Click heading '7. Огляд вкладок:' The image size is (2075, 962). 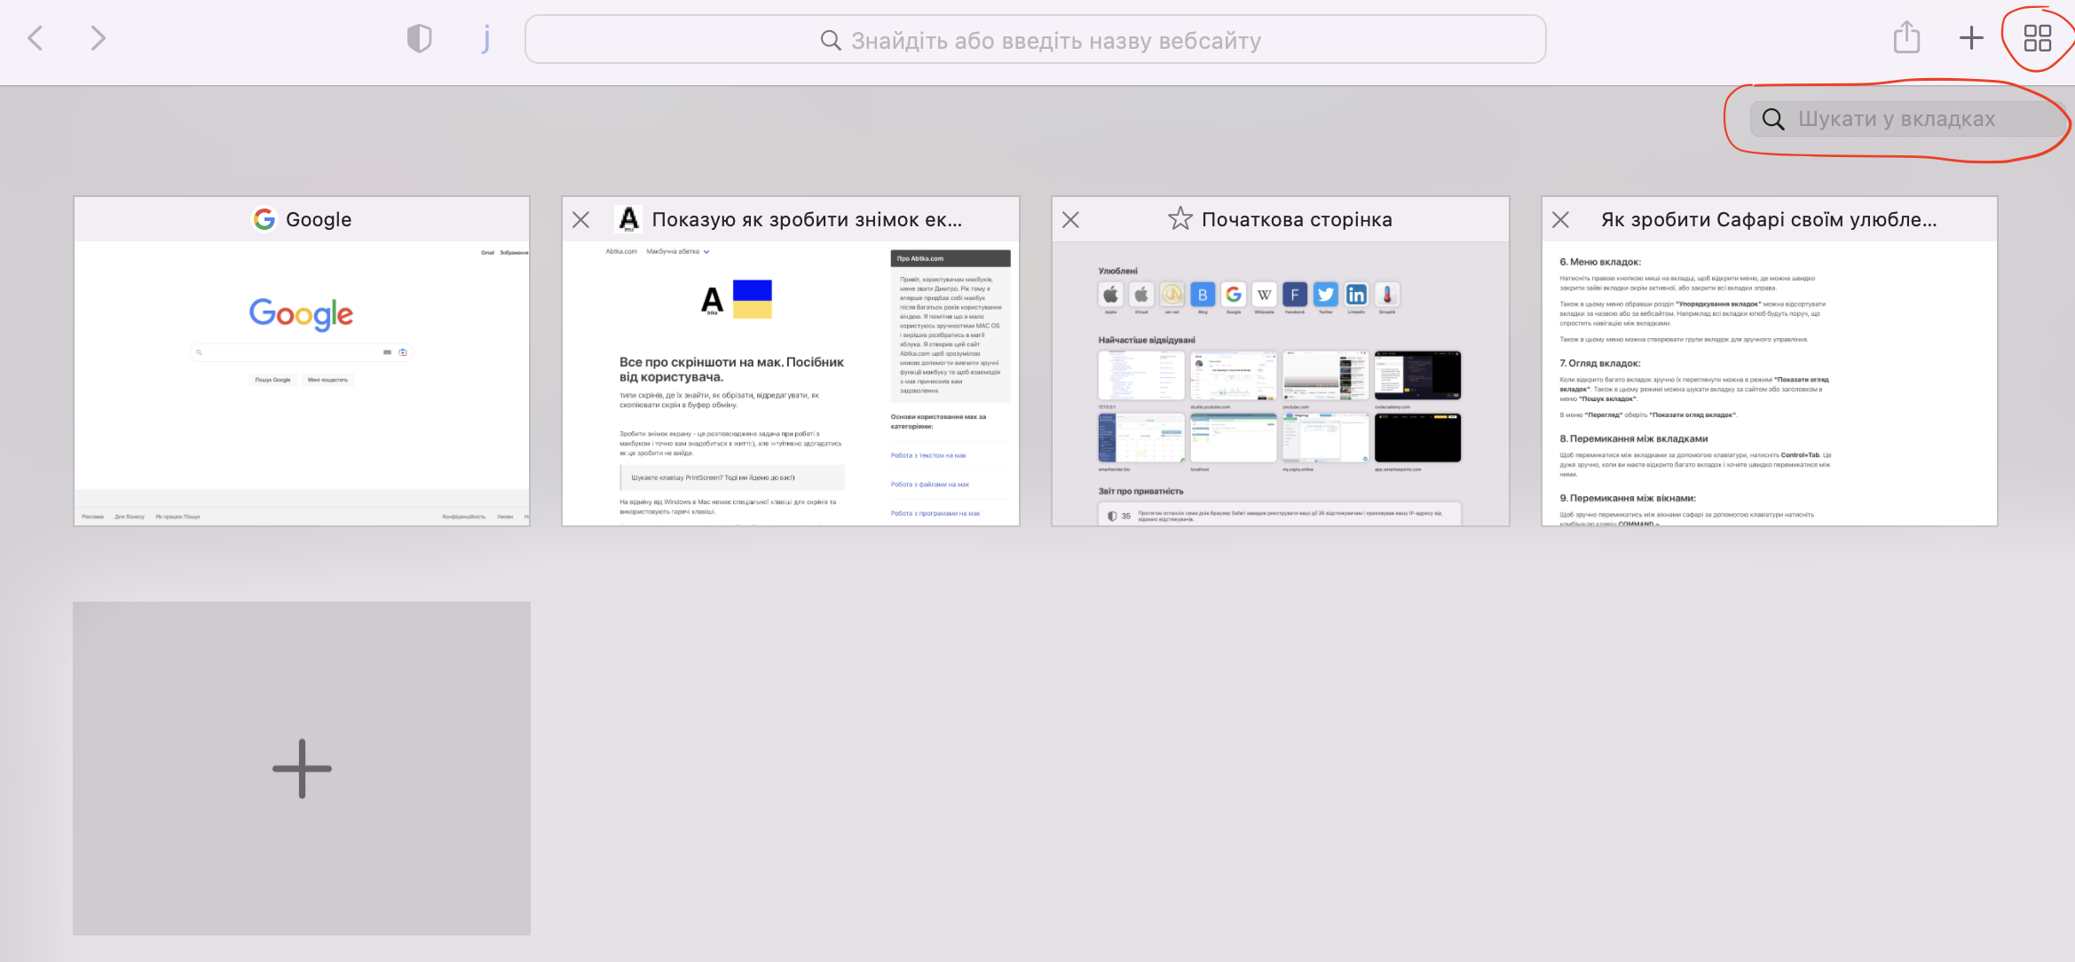1600,363
